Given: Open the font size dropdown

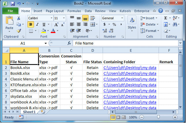Looking at the screenshot, I should click(x=64, y=18).
